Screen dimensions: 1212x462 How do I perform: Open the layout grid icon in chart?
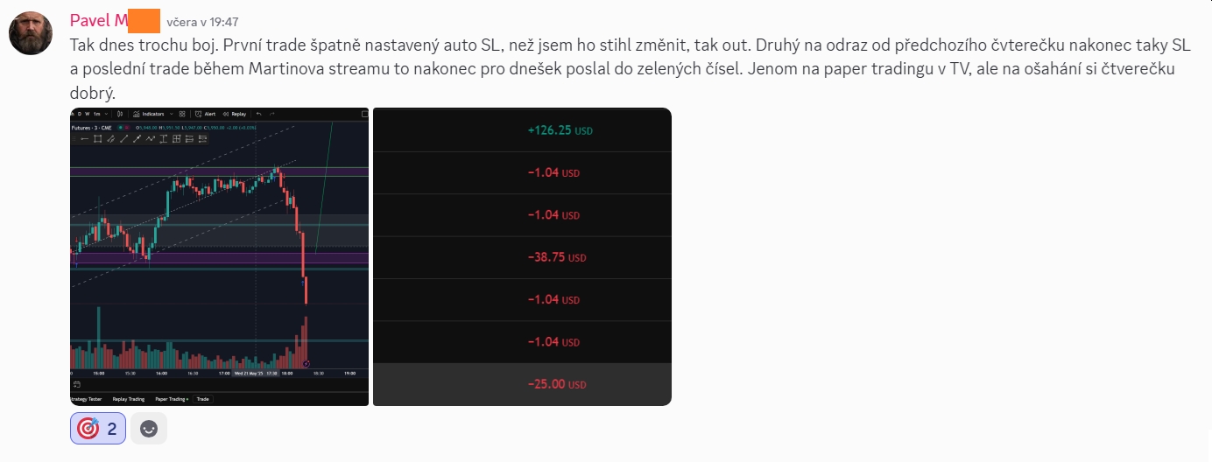coord(182,114)
